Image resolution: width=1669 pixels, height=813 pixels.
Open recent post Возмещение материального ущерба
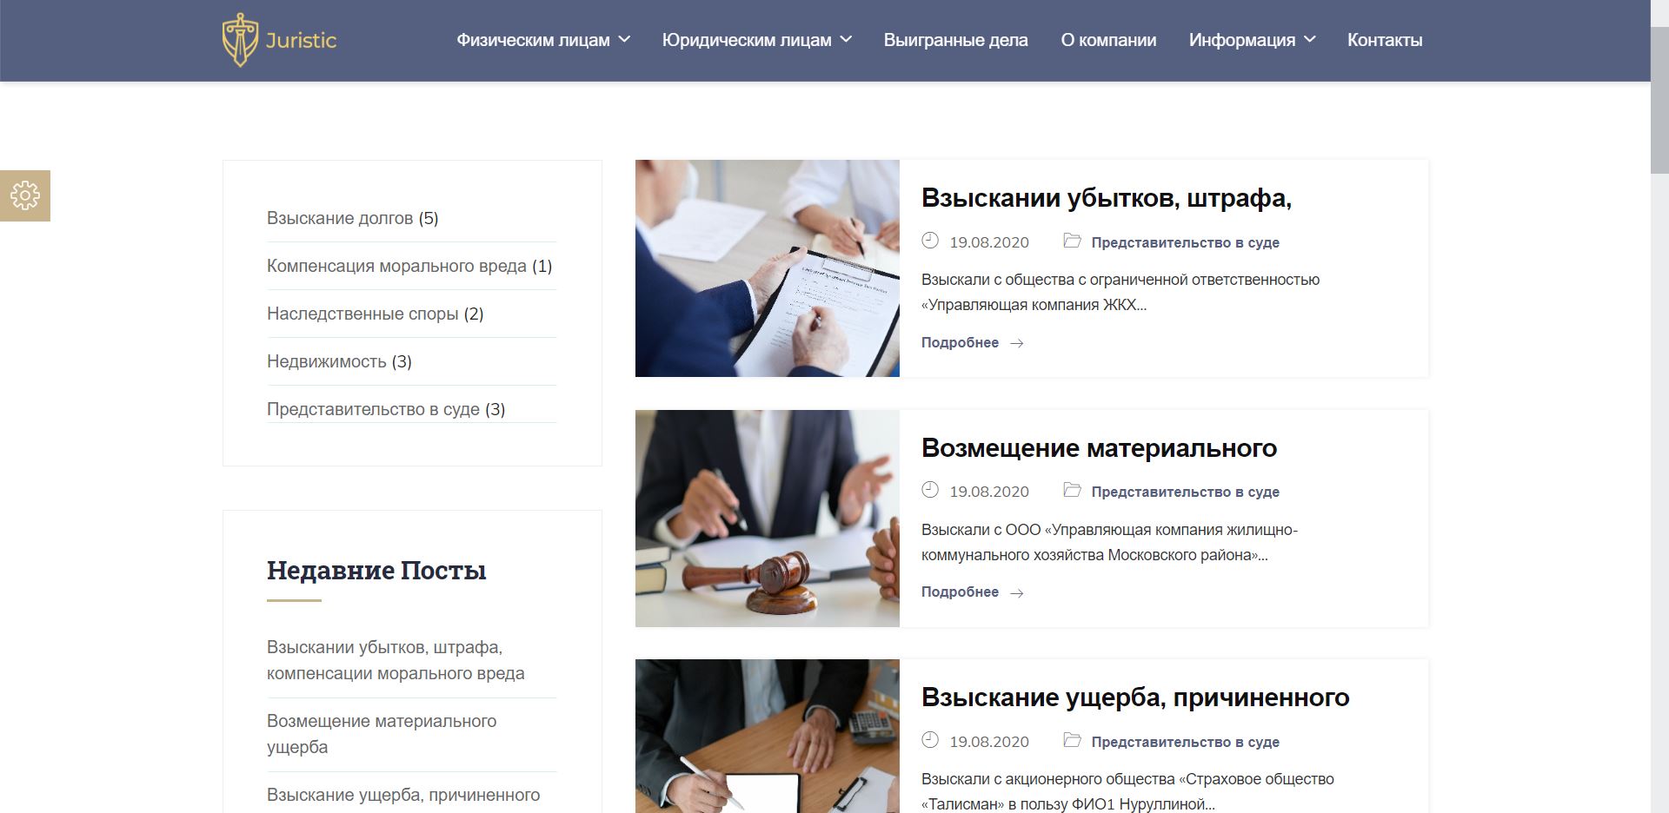pos(382,734)
